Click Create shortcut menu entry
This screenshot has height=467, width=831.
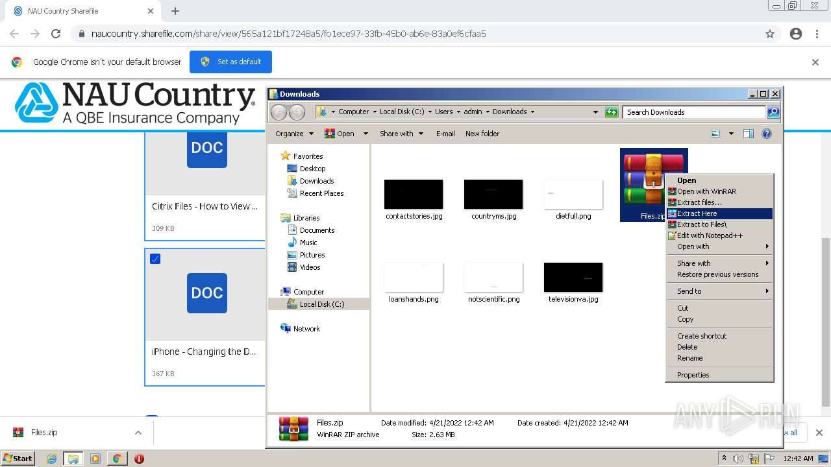719,336
